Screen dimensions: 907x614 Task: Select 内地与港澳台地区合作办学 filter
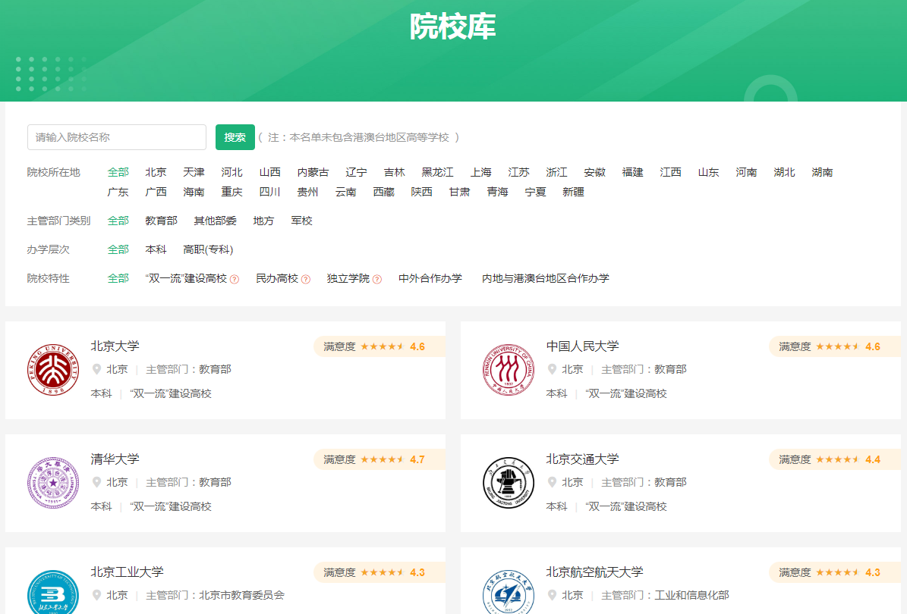[x=546, y=278]
